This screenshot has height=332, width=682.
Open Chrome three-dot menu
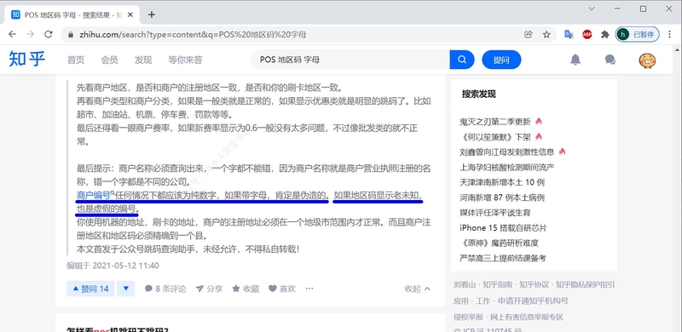[670, 34]
